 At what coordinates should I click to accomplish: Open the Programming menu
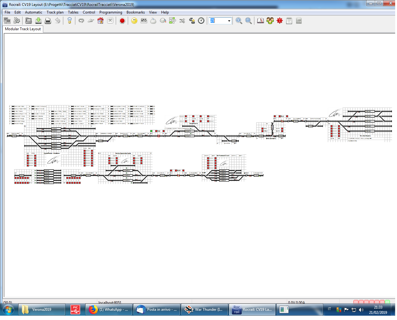point(111,12)
